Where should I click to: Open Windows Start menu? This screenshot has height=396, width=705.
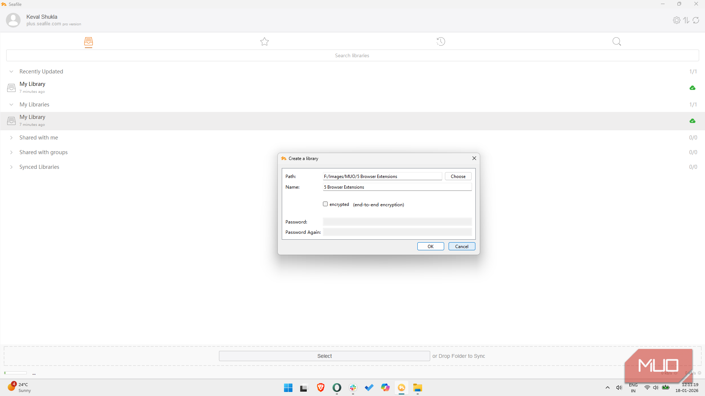[288, 388]
